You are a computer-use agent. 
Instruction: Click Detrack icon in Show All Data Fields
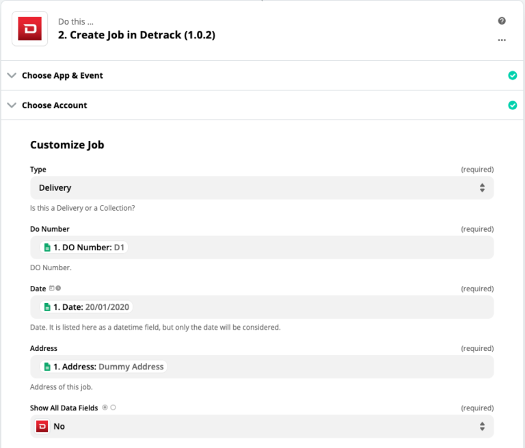click(42, 426)
